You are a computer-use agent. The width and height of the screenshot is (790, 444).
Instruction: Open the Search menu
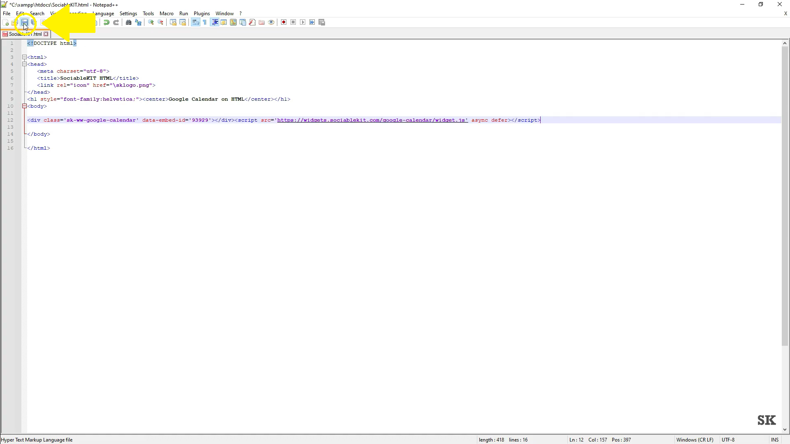coord(37,14)
